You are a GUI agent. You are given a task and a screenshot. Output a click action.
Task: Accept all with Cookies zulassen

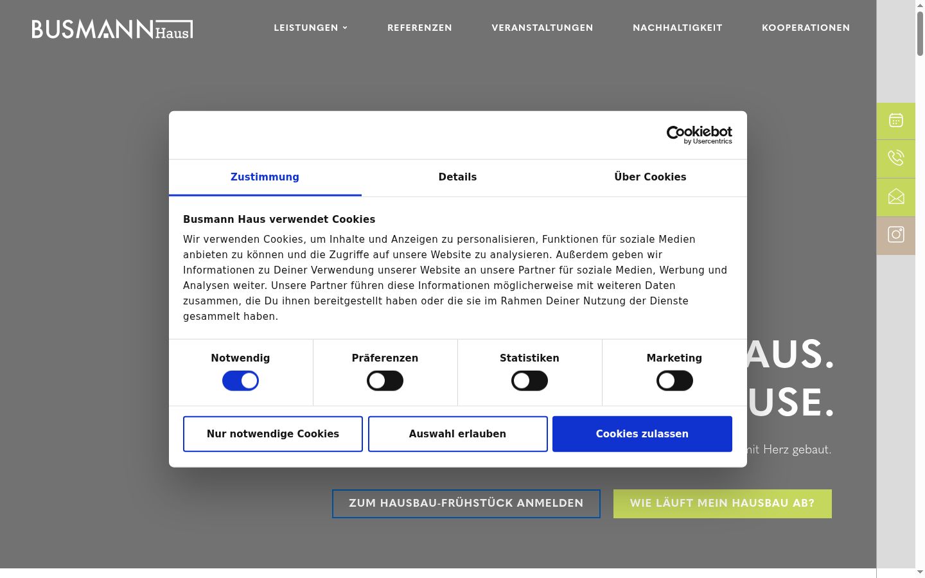pos(642,434)
